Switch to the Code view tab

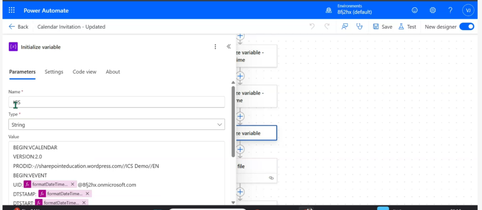click(x=85, y=72)
